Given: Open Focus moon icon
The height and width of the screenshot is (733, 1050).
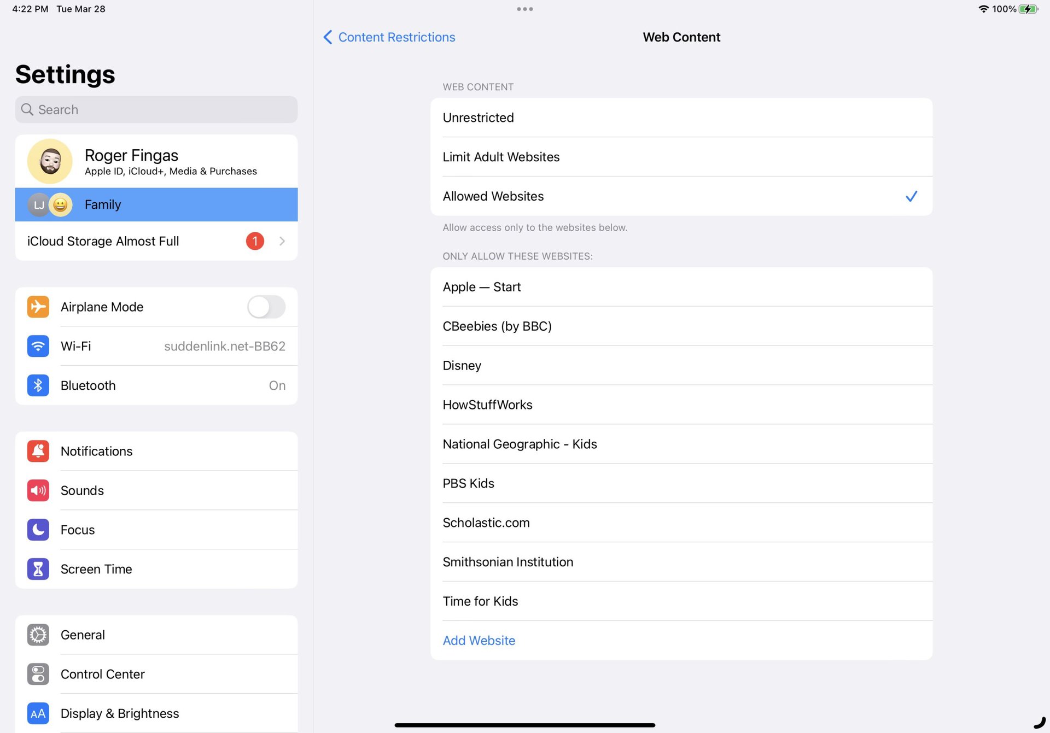Looking at the screenshot, I should click(38, 530).
